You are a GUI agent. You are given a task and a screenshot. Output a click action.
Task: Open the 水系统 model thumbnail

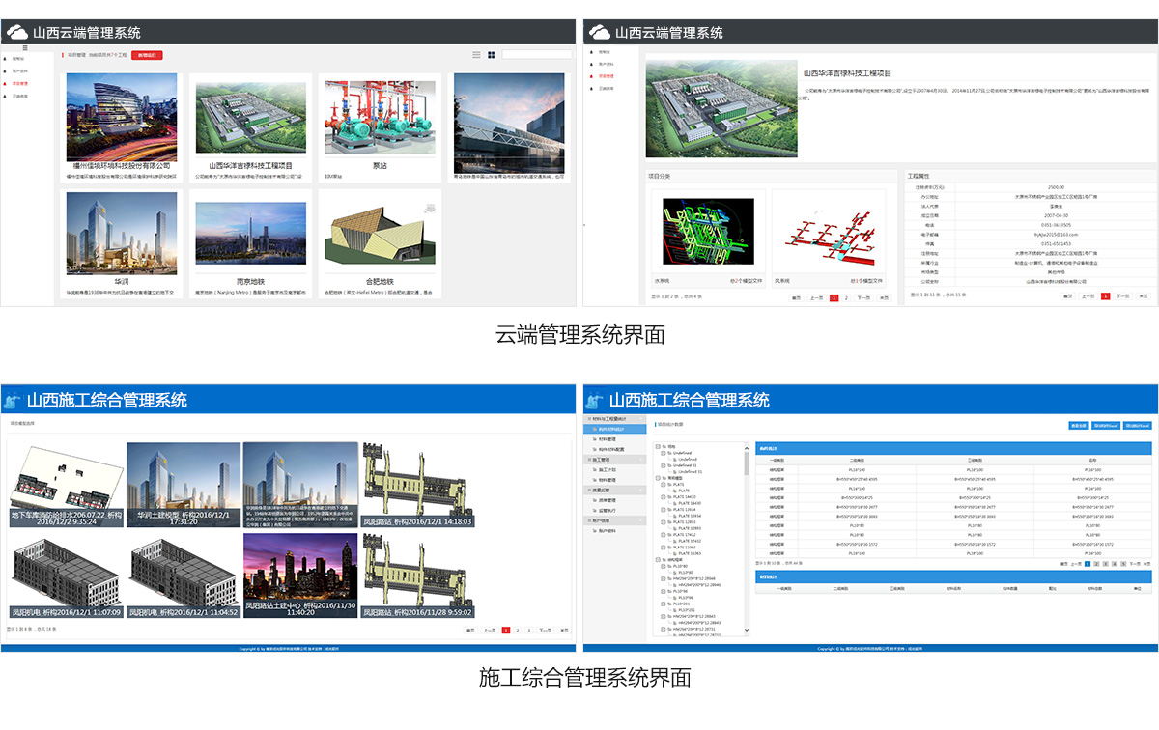(x=709, y=233)
